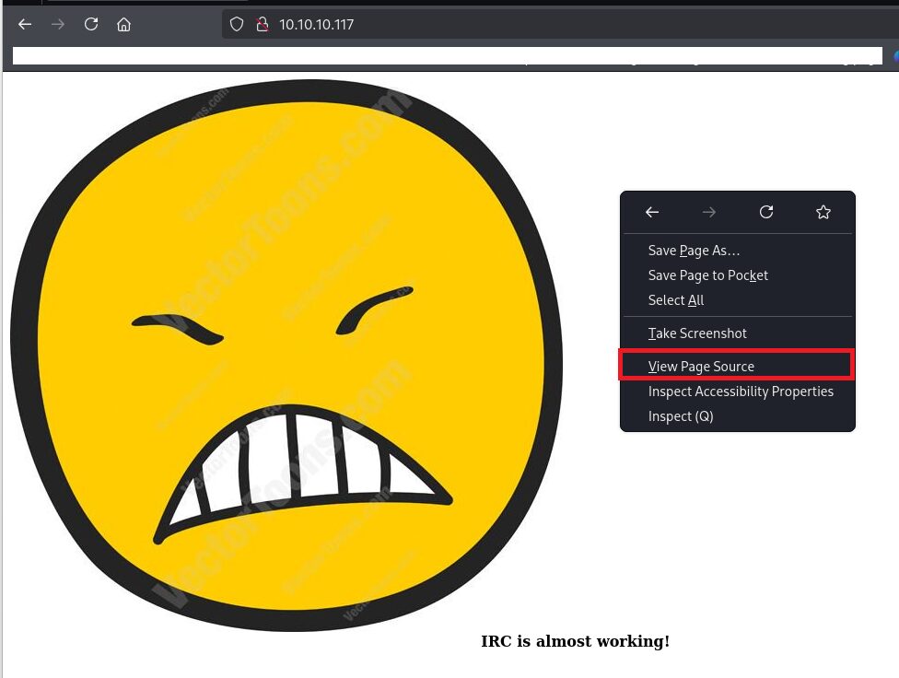The image size is (899, 678).
Task: Select Save Page to Pocket
Action: click(x=707, y=275)
